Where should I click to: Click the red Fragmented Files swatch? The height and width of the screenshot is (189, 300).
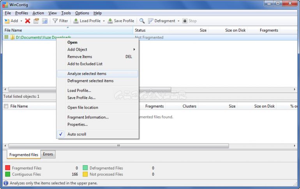(8, 168)
